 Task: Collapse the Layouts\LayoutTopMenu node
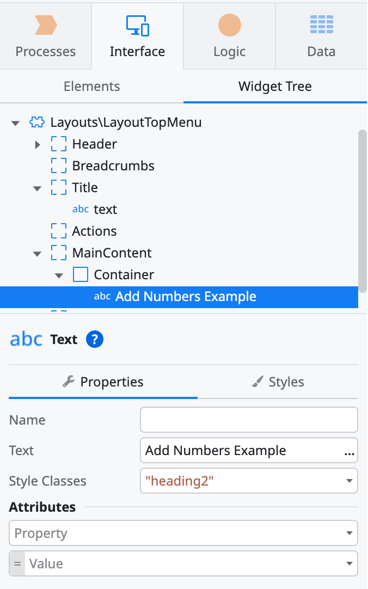pyautogui.click(x=15, y=123)
